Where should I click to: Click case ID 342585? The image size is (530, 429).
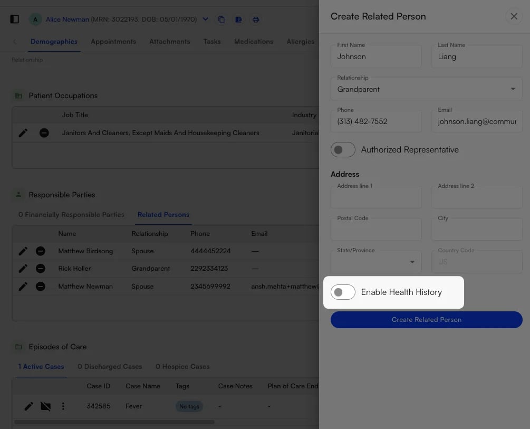(99, 406)
